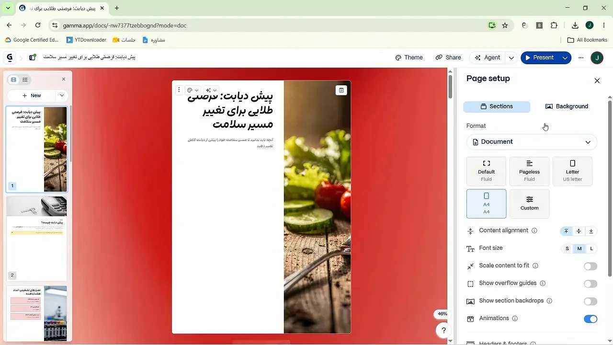Open the card AI edit sparkle menu
Screen dimensions: 613x345
pyautogui.click(x=211, y=90)
